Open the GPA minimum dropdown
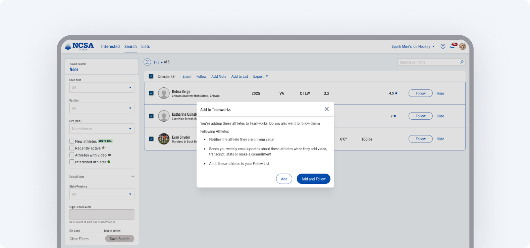 pyautogui.click(x=102, y=129)
